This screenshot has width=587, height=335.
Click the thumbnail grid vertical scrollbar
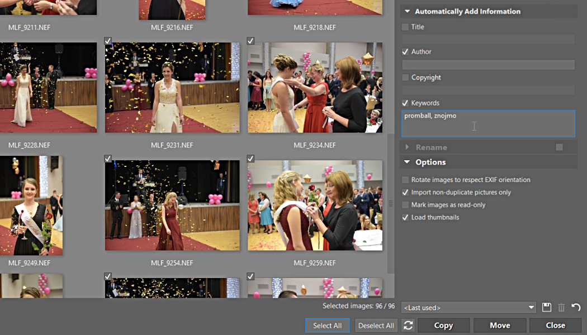391,203
